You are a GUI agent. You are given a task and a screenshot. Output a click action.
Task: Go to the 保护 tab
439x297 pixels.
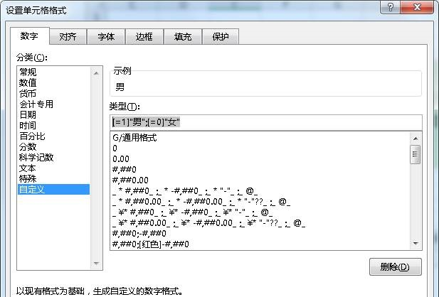point(221,37)
